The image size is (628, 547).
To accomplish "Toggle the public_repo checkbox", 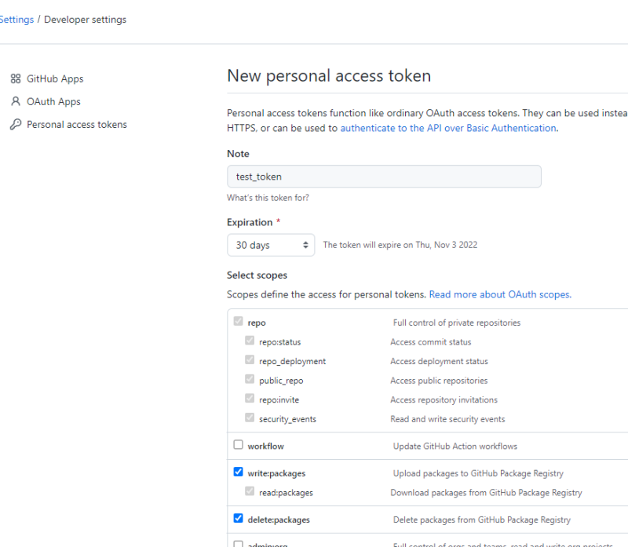I will (x=250, y=380).
